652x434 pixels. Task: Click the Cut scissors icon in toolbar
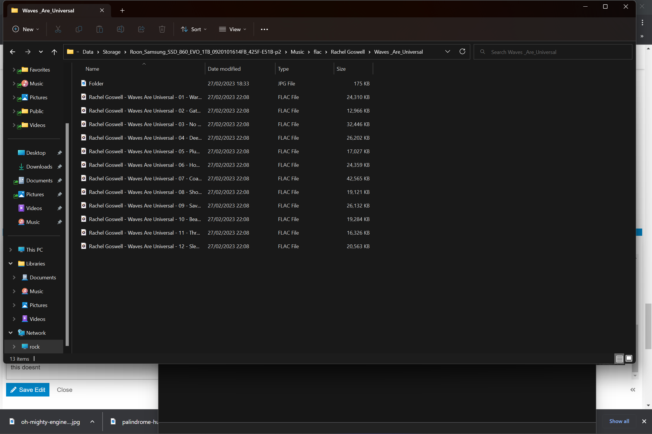(58, 29)
